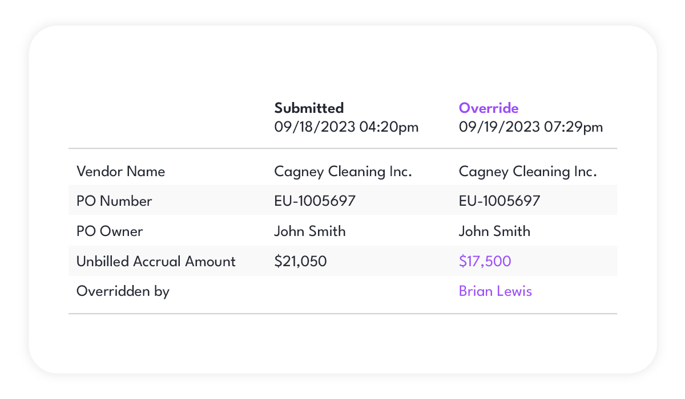685x399 pixels.
Task: Open the Brian Lewis user link
Action: click(x=495, y=291)
